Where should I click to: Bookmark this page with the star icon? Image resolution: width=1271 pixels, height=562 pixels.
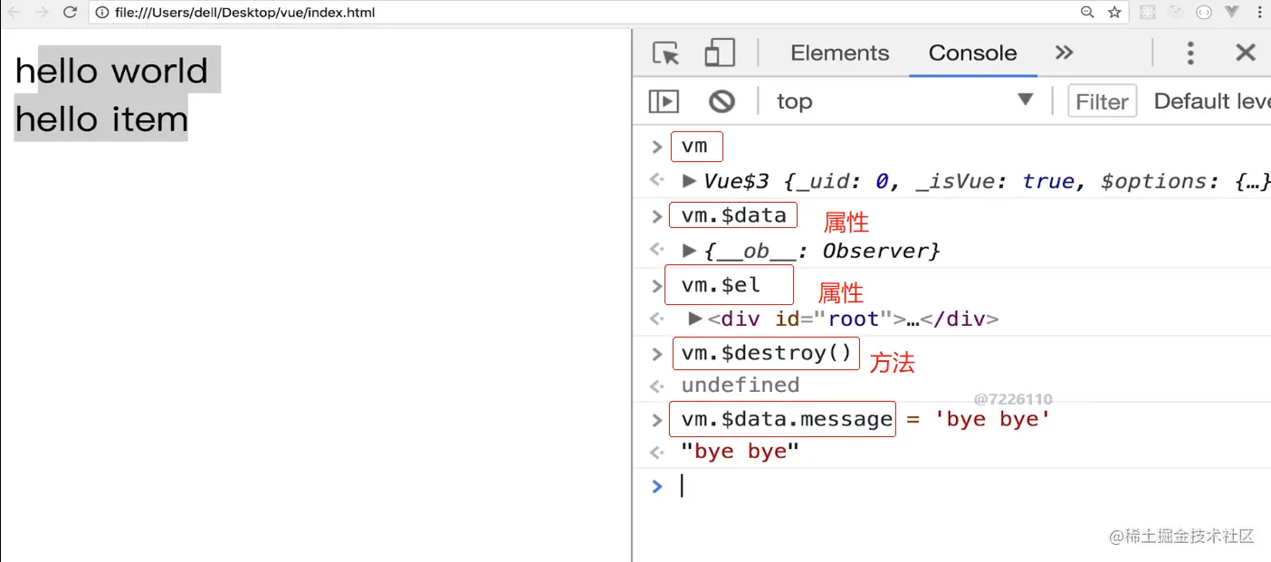[x=1114, y=13]
